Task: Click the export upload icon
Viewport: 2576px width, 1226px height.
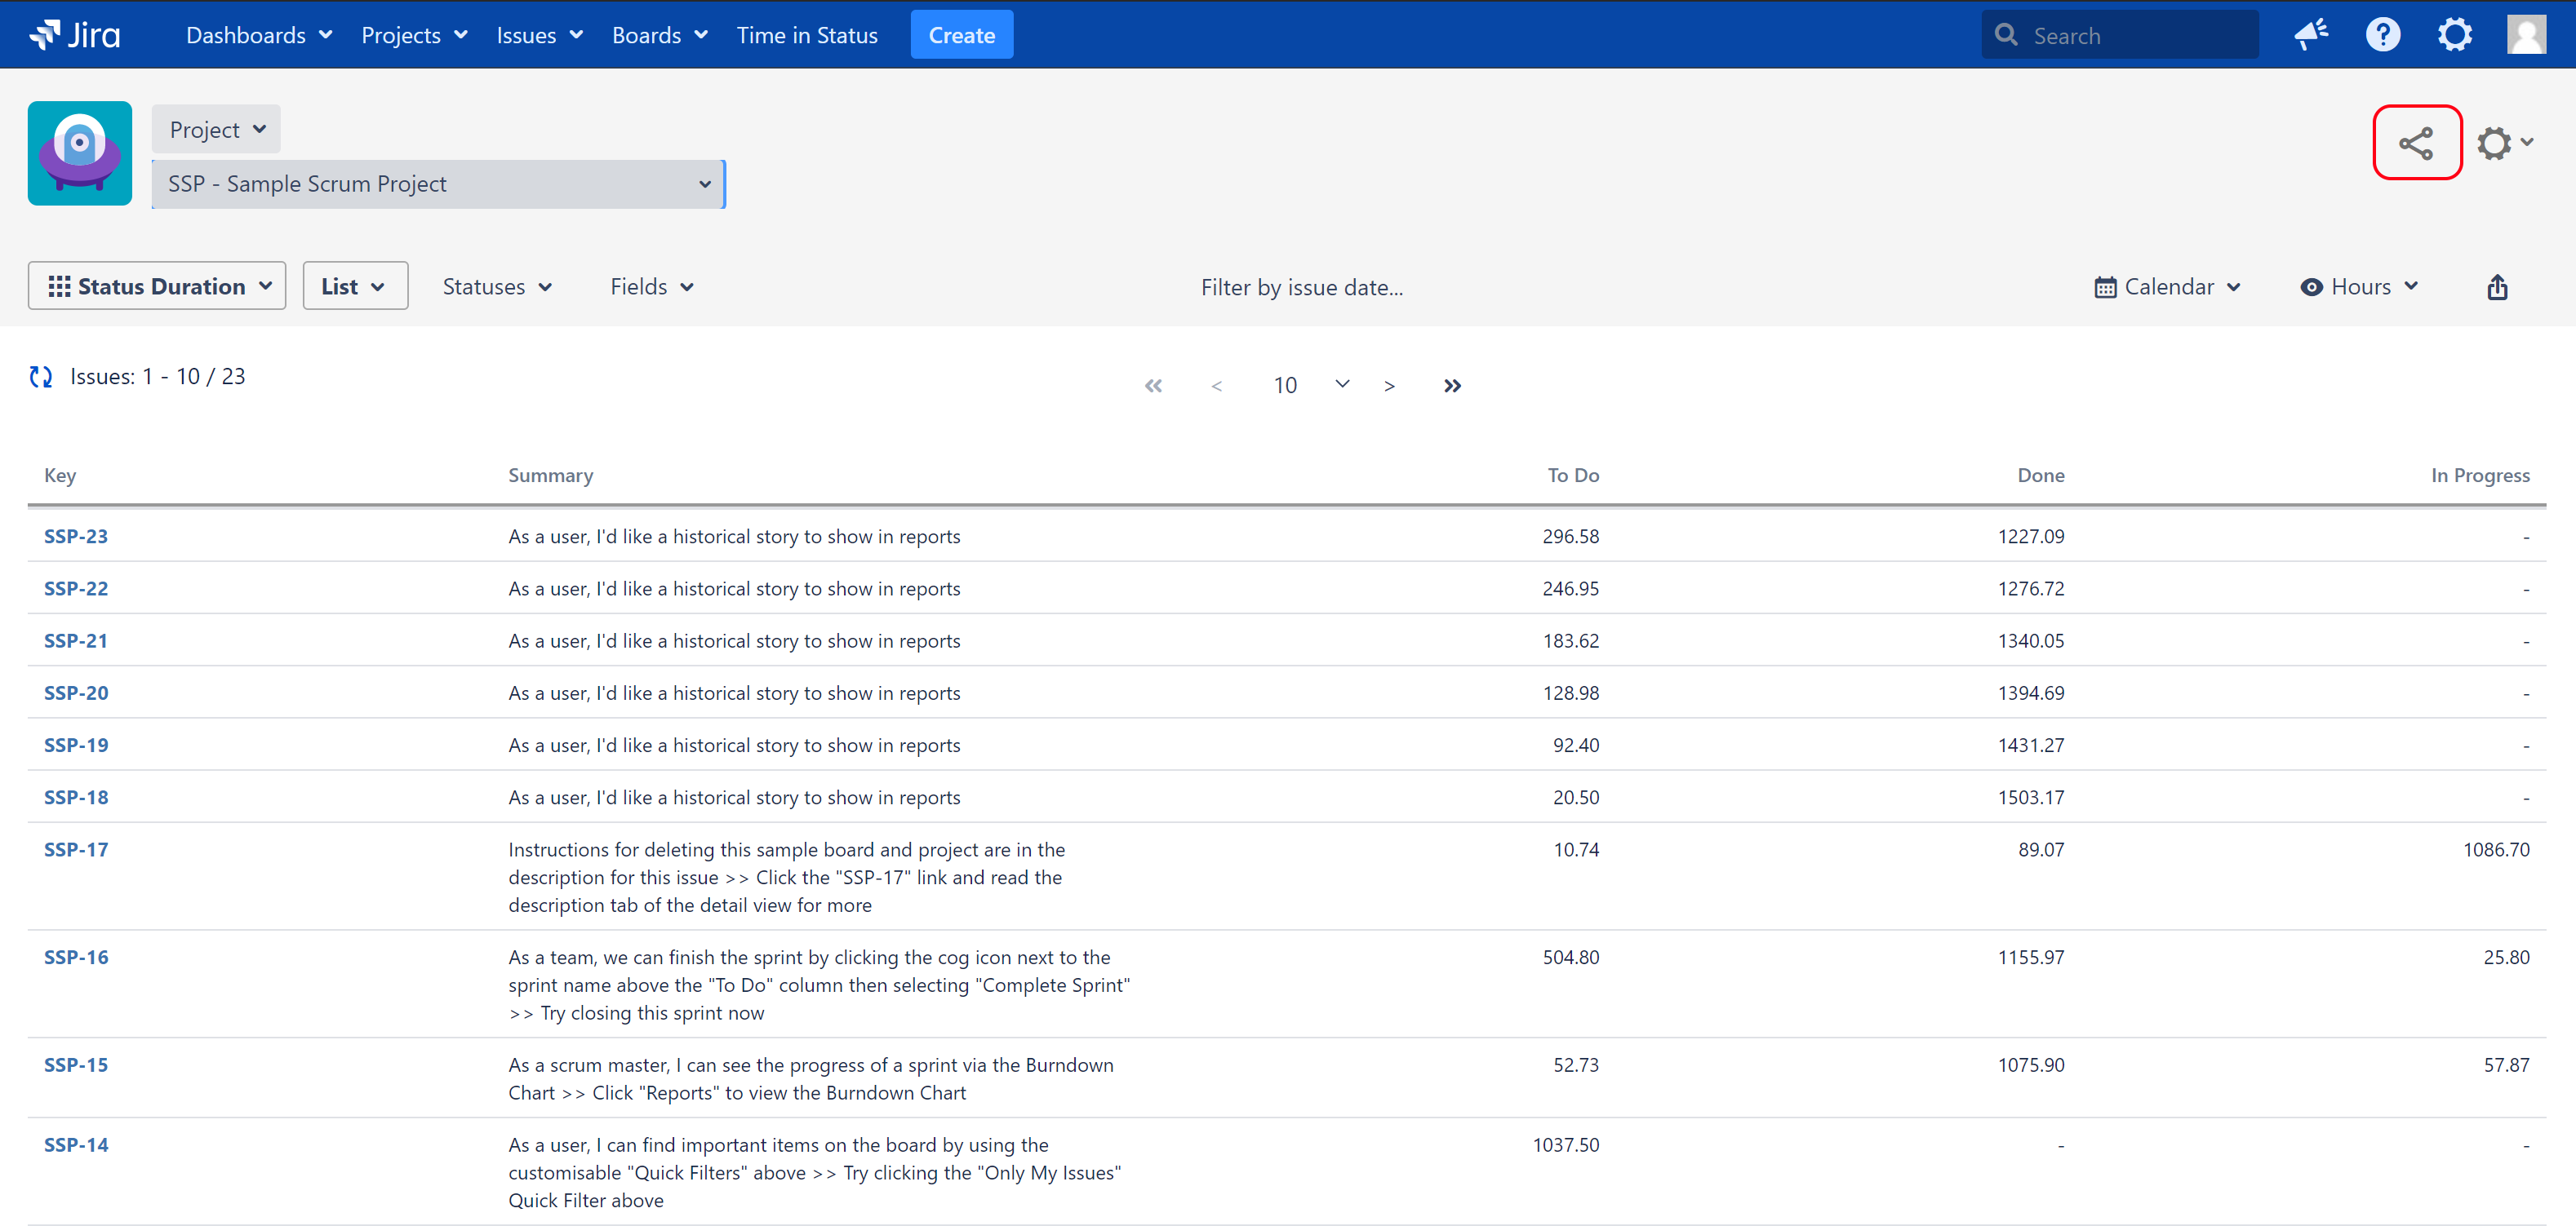Action: [x=2496, y=287]
